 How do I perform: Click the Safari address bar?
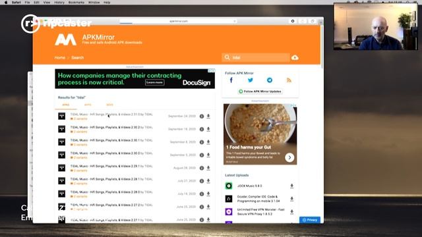179,21
